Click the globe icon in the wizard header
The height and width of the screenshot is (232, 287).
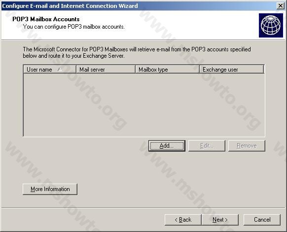click(x=271, y=25)
